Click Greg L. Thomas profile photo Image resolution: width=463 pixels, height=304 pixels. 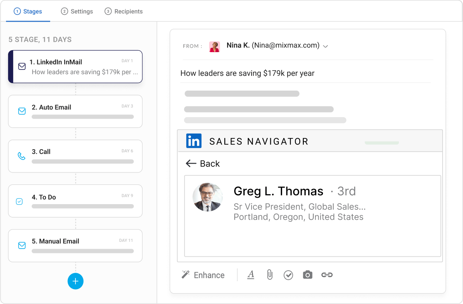tap(207, 197)
